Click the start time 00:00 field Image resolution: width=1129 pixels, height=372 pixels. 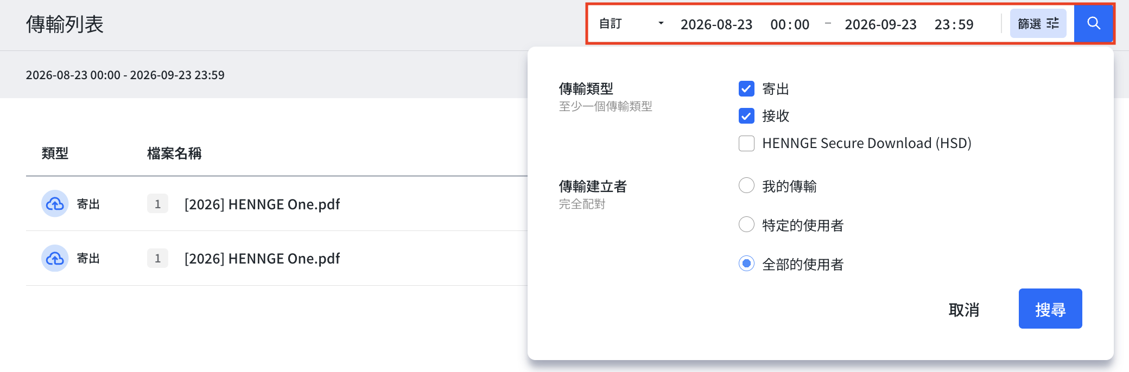pyautogui.click(x=790, y=24)
